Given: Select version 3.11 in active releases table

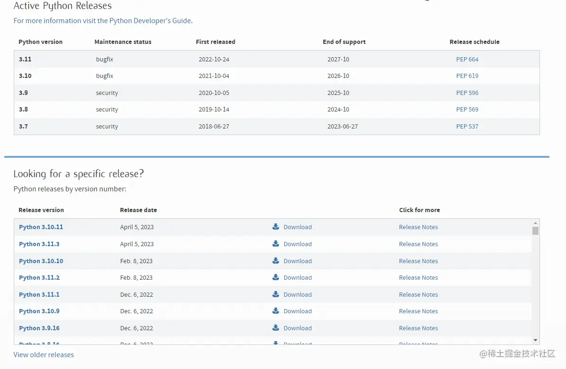Looking at the screenshot, I should click(x=25, y=59).
